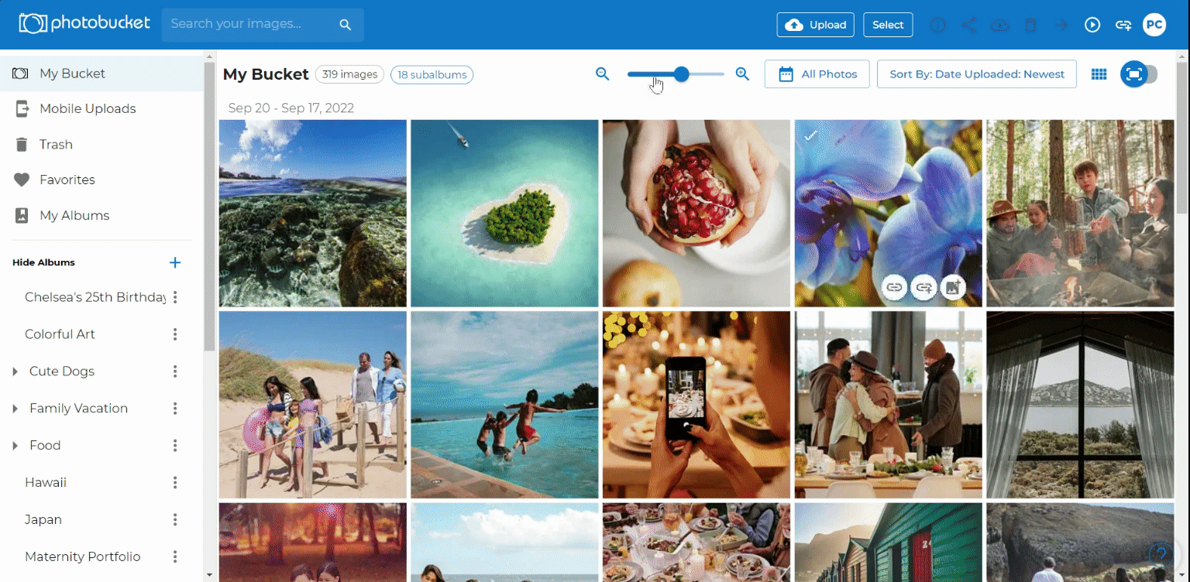Open options menu for Chelsea's 25th Birthday album
Image resolution: width=1190 pixels, height=582 pixels.
pos(175,297)
